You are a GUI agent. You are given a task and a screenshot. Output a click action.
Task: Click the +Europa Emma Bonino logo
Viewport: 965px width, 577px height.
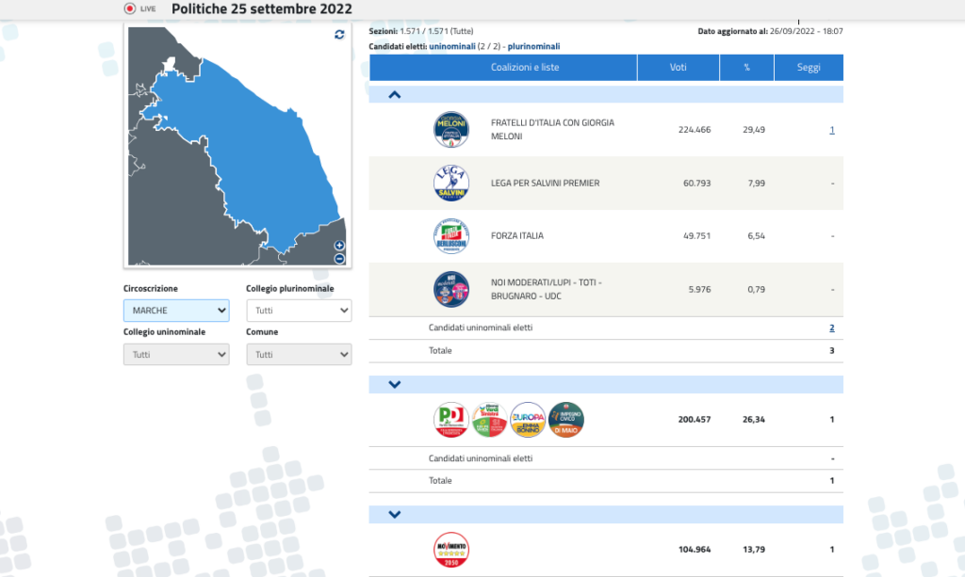(x=528, y=420)
